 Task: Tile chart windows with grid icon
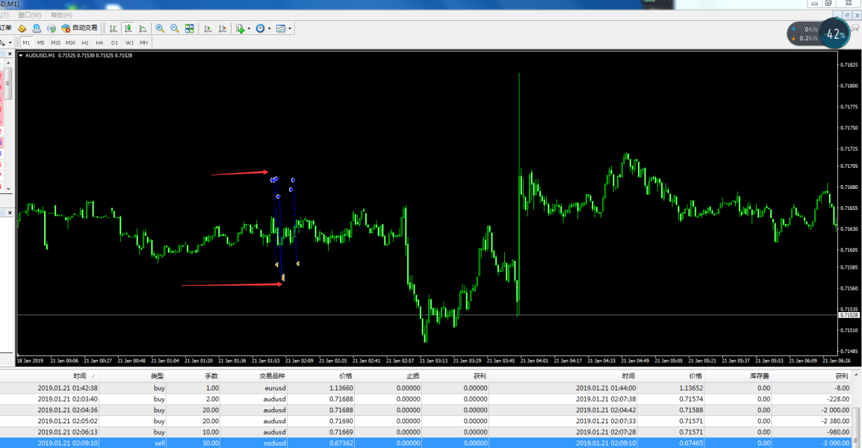coord(190,28)
